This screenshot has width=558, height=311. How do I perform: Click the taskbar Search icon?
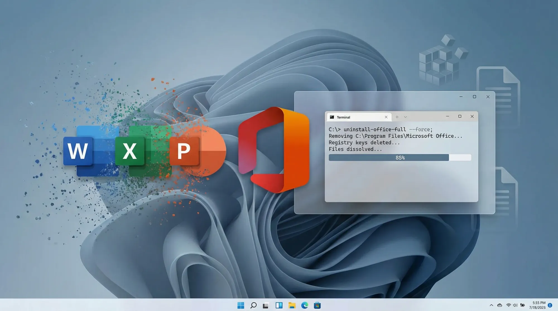point(253,305)
